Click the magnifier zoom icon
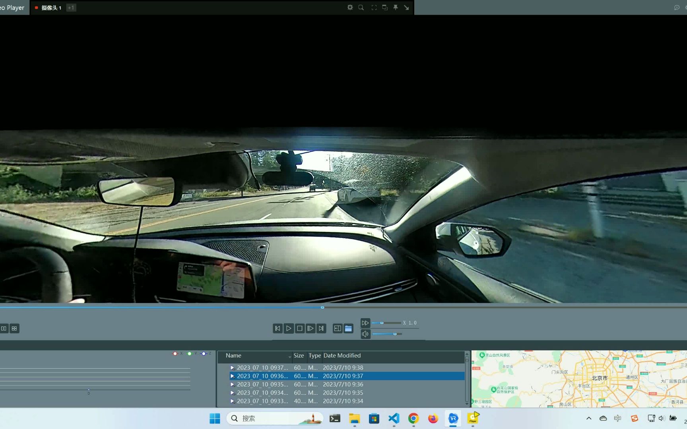The image size is (687, 429). point(361,8)
